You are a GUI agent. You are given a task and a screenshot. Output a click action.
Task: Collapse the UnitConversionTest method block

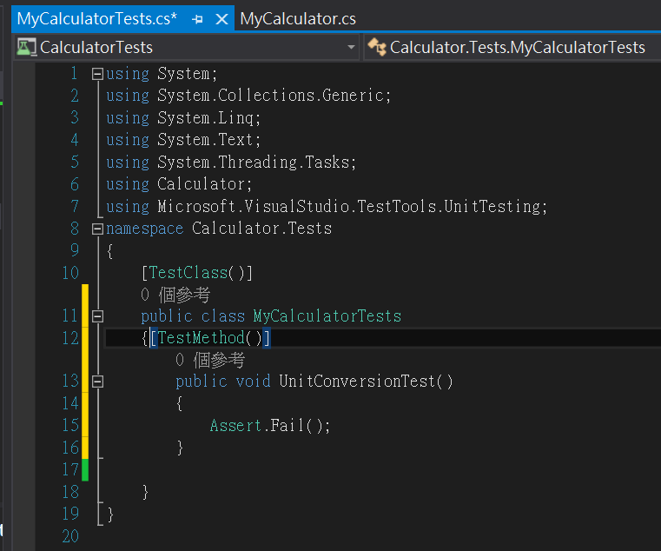pyautogui.click(x=97, y=382)
